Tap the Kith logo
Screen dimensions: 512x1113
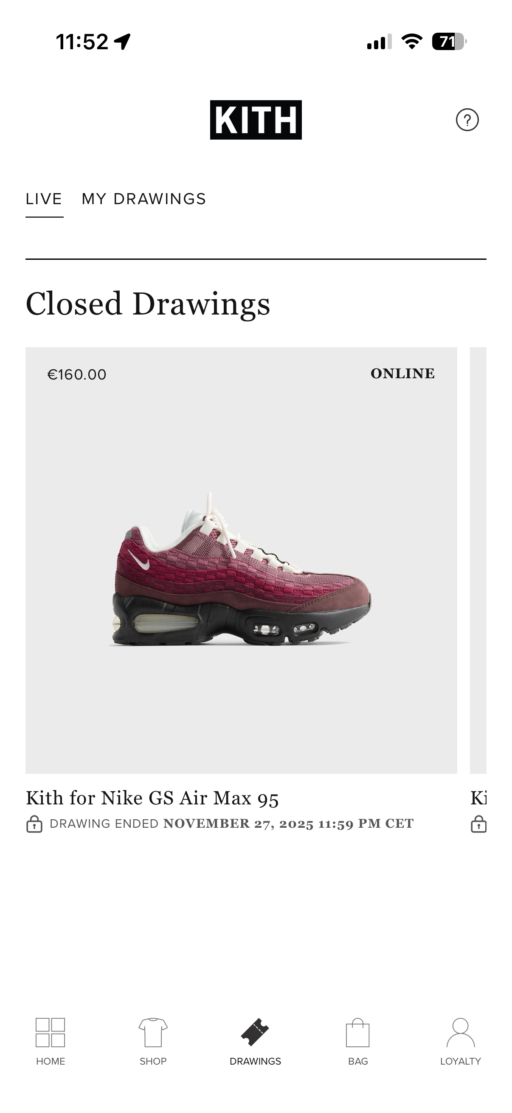point(256,120)
